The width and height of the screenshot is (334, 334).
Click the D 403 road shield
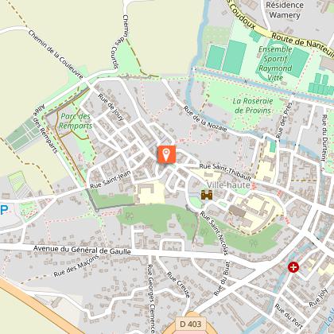[x=191, y=324]
